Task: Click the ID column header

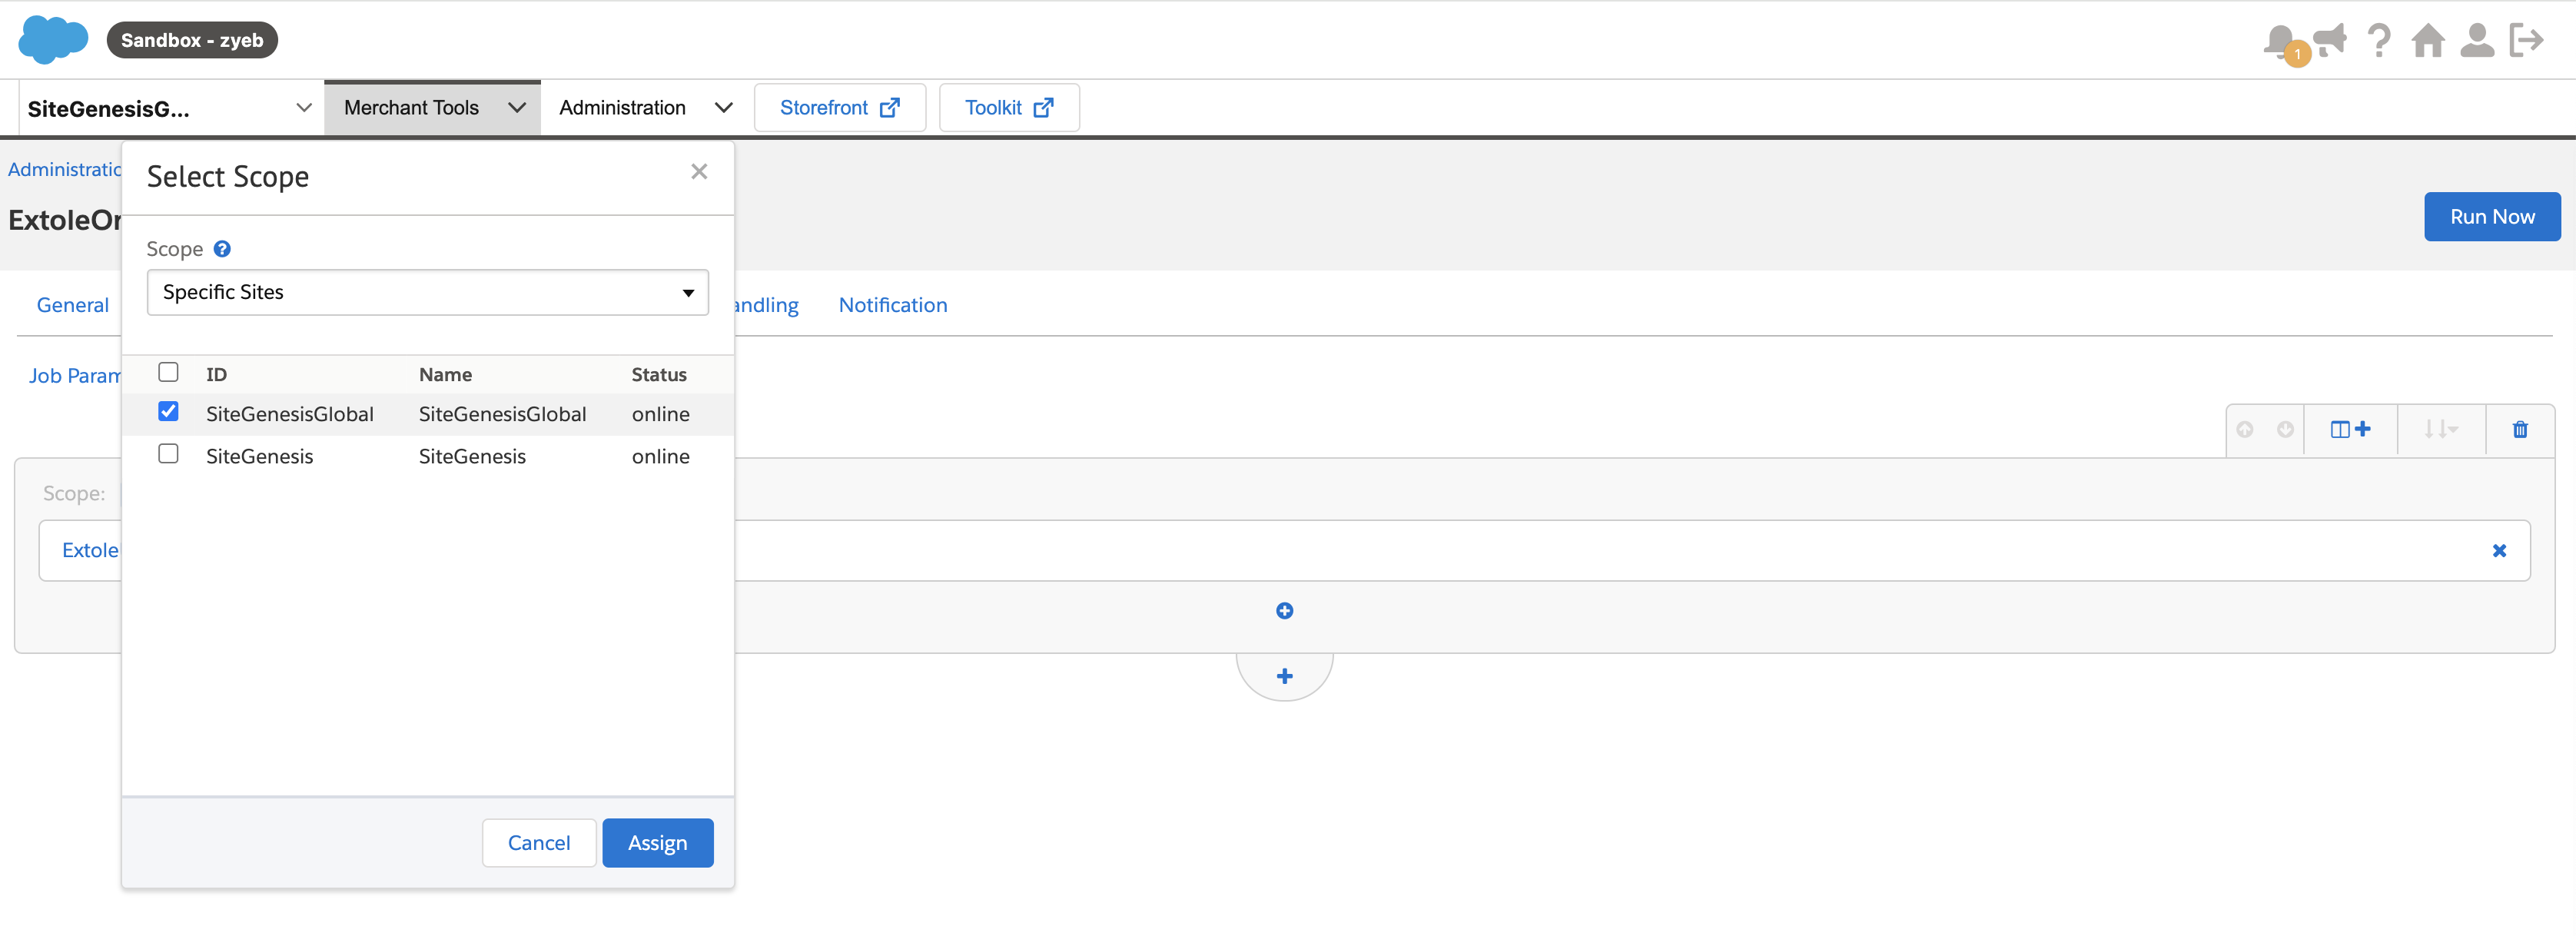Action: [x=216, y=375]
